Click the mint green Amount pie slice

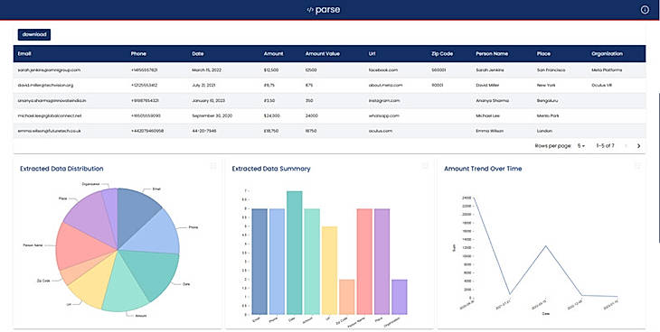pos(123,288)
